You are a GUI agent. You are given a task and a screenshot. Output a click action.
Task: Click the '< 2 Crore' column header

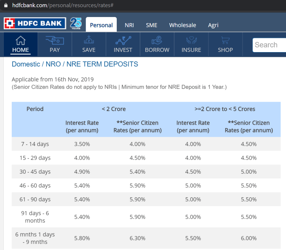pyautogui.click(x=114, y=109)
